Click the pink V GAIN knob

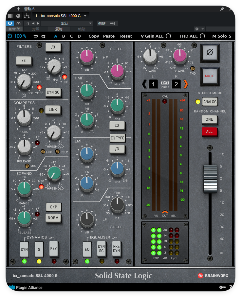[180, 56]
